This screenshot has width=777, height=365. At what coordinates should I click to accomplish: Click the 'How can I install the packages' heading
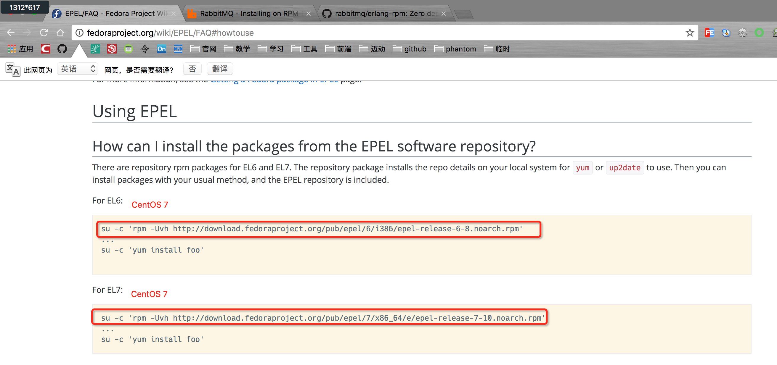click(314, 146)
